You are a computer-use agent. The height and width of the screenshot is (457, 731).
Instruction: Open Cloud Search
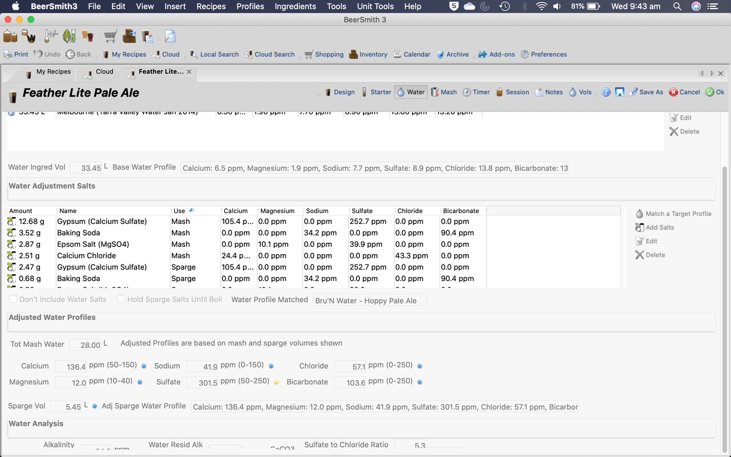pyautogui.click(x=270, y=54)
